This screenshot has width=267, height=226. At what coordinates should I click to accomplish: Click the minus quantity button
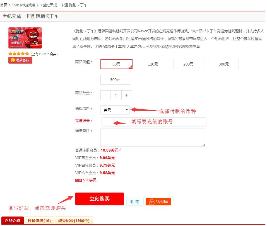click(105, 95)
